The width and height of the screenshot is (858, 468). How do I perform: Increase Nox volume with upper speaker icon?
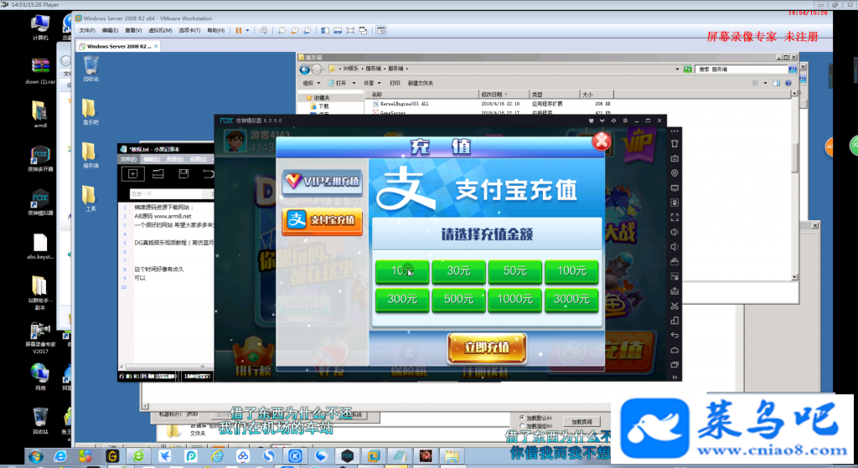click(x=675, y=232)
